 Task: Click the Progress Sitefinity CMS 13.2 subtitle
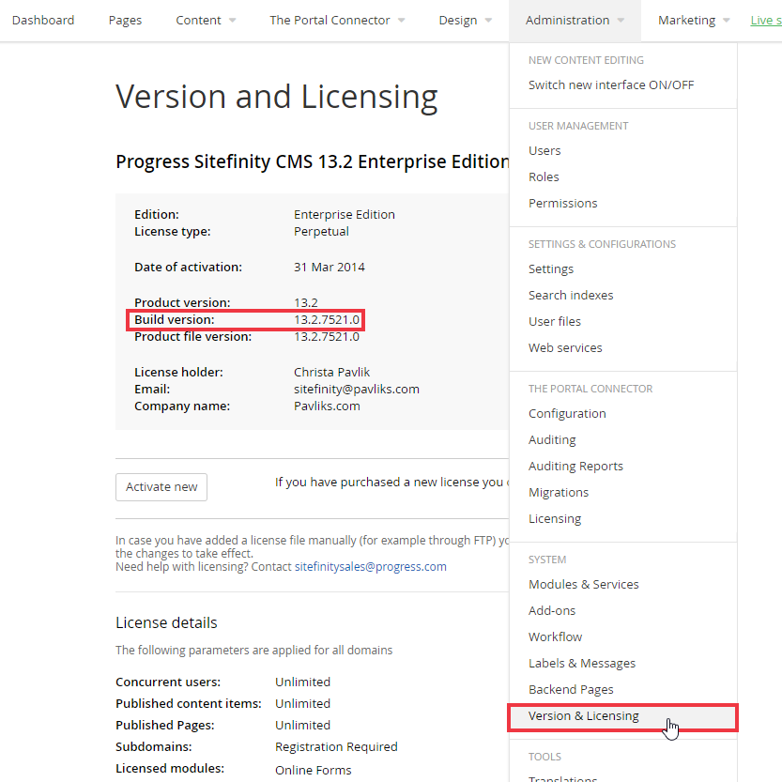tap(313, 162)
